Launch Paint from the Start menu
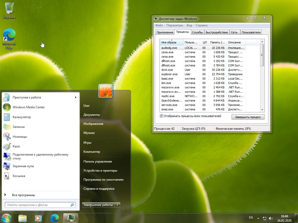Screen dimensions: 298x223 coord(16,147)
